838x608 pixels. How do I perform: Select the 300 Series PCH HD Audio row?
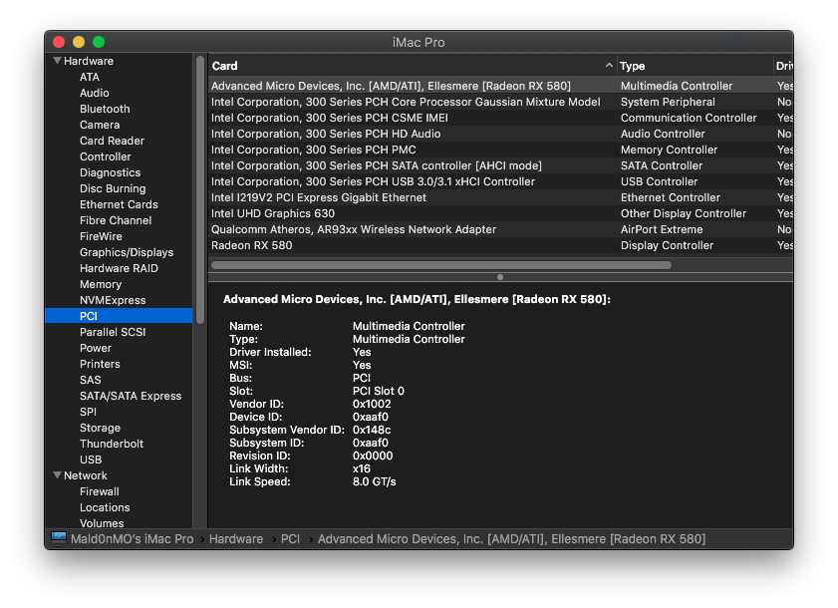point(500,134)
